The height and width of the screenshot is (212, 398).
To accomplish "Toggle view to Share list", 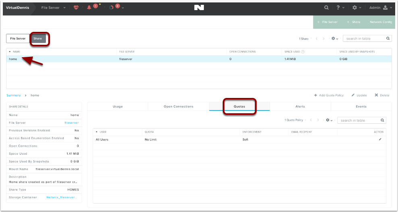I will point(37,39).
